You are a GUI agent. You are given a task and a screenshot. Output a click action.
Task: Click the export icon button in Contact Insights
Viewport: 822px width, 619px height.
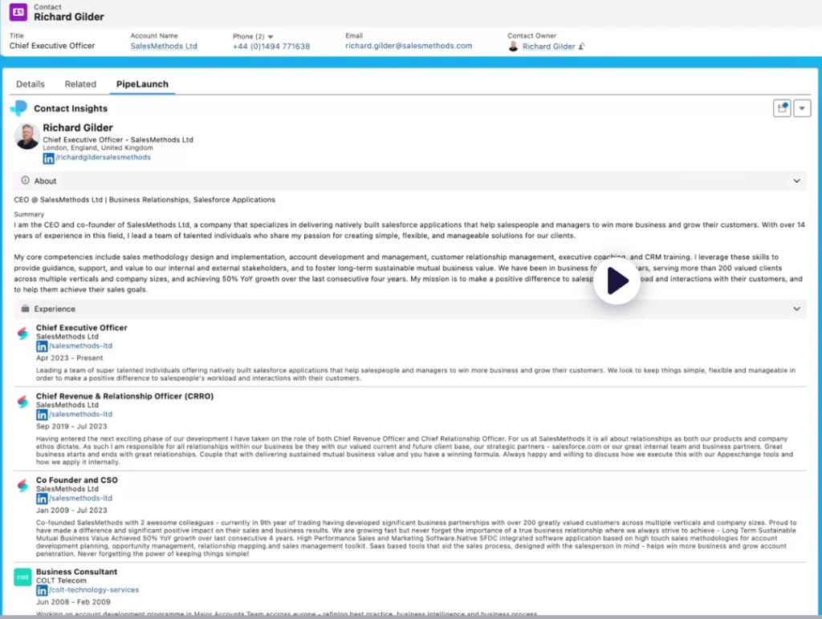[782, 108]
